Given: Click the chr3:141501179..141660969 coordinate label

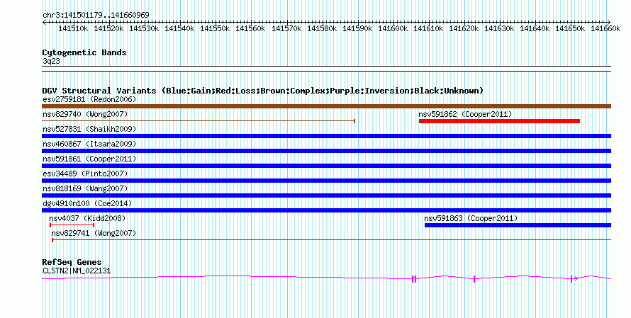Looking at the screenshot, I should pos(96,15).
